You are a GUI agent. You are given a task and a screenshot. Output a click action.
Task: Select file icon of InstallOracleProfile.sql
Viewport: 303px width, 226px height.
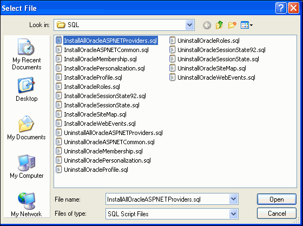pos(58,78)
